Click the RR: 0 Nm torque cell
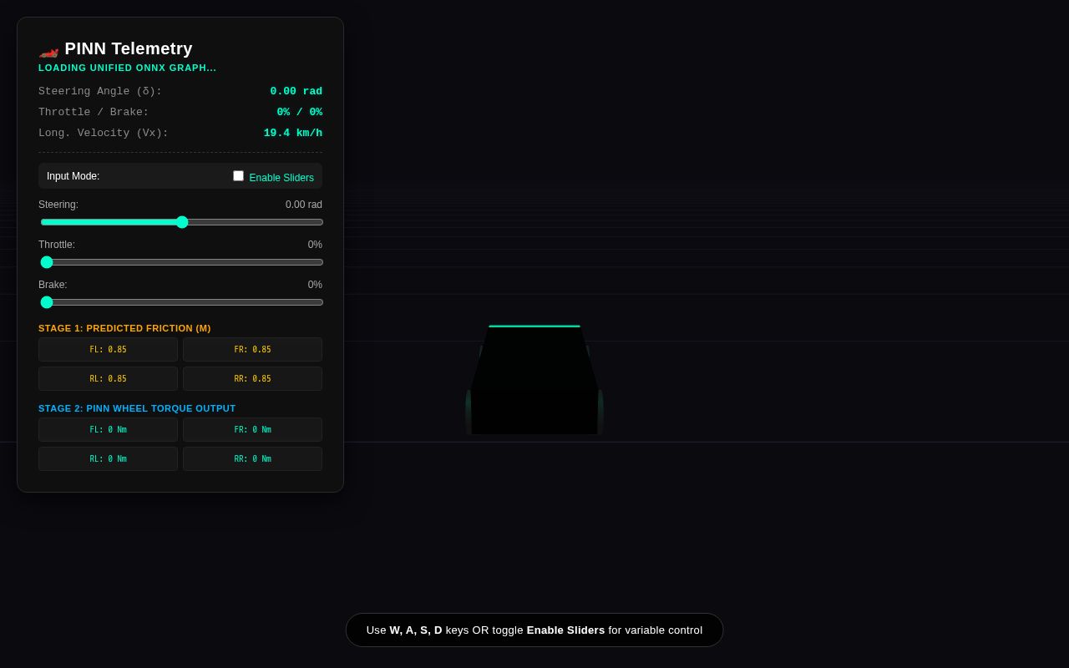The height and width of the screenshot is (668, 1069). pos(252,459)
